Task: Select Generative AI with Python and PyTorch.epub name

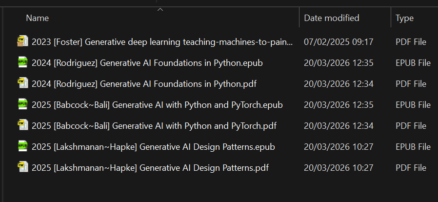Action: tap(157, 105)
